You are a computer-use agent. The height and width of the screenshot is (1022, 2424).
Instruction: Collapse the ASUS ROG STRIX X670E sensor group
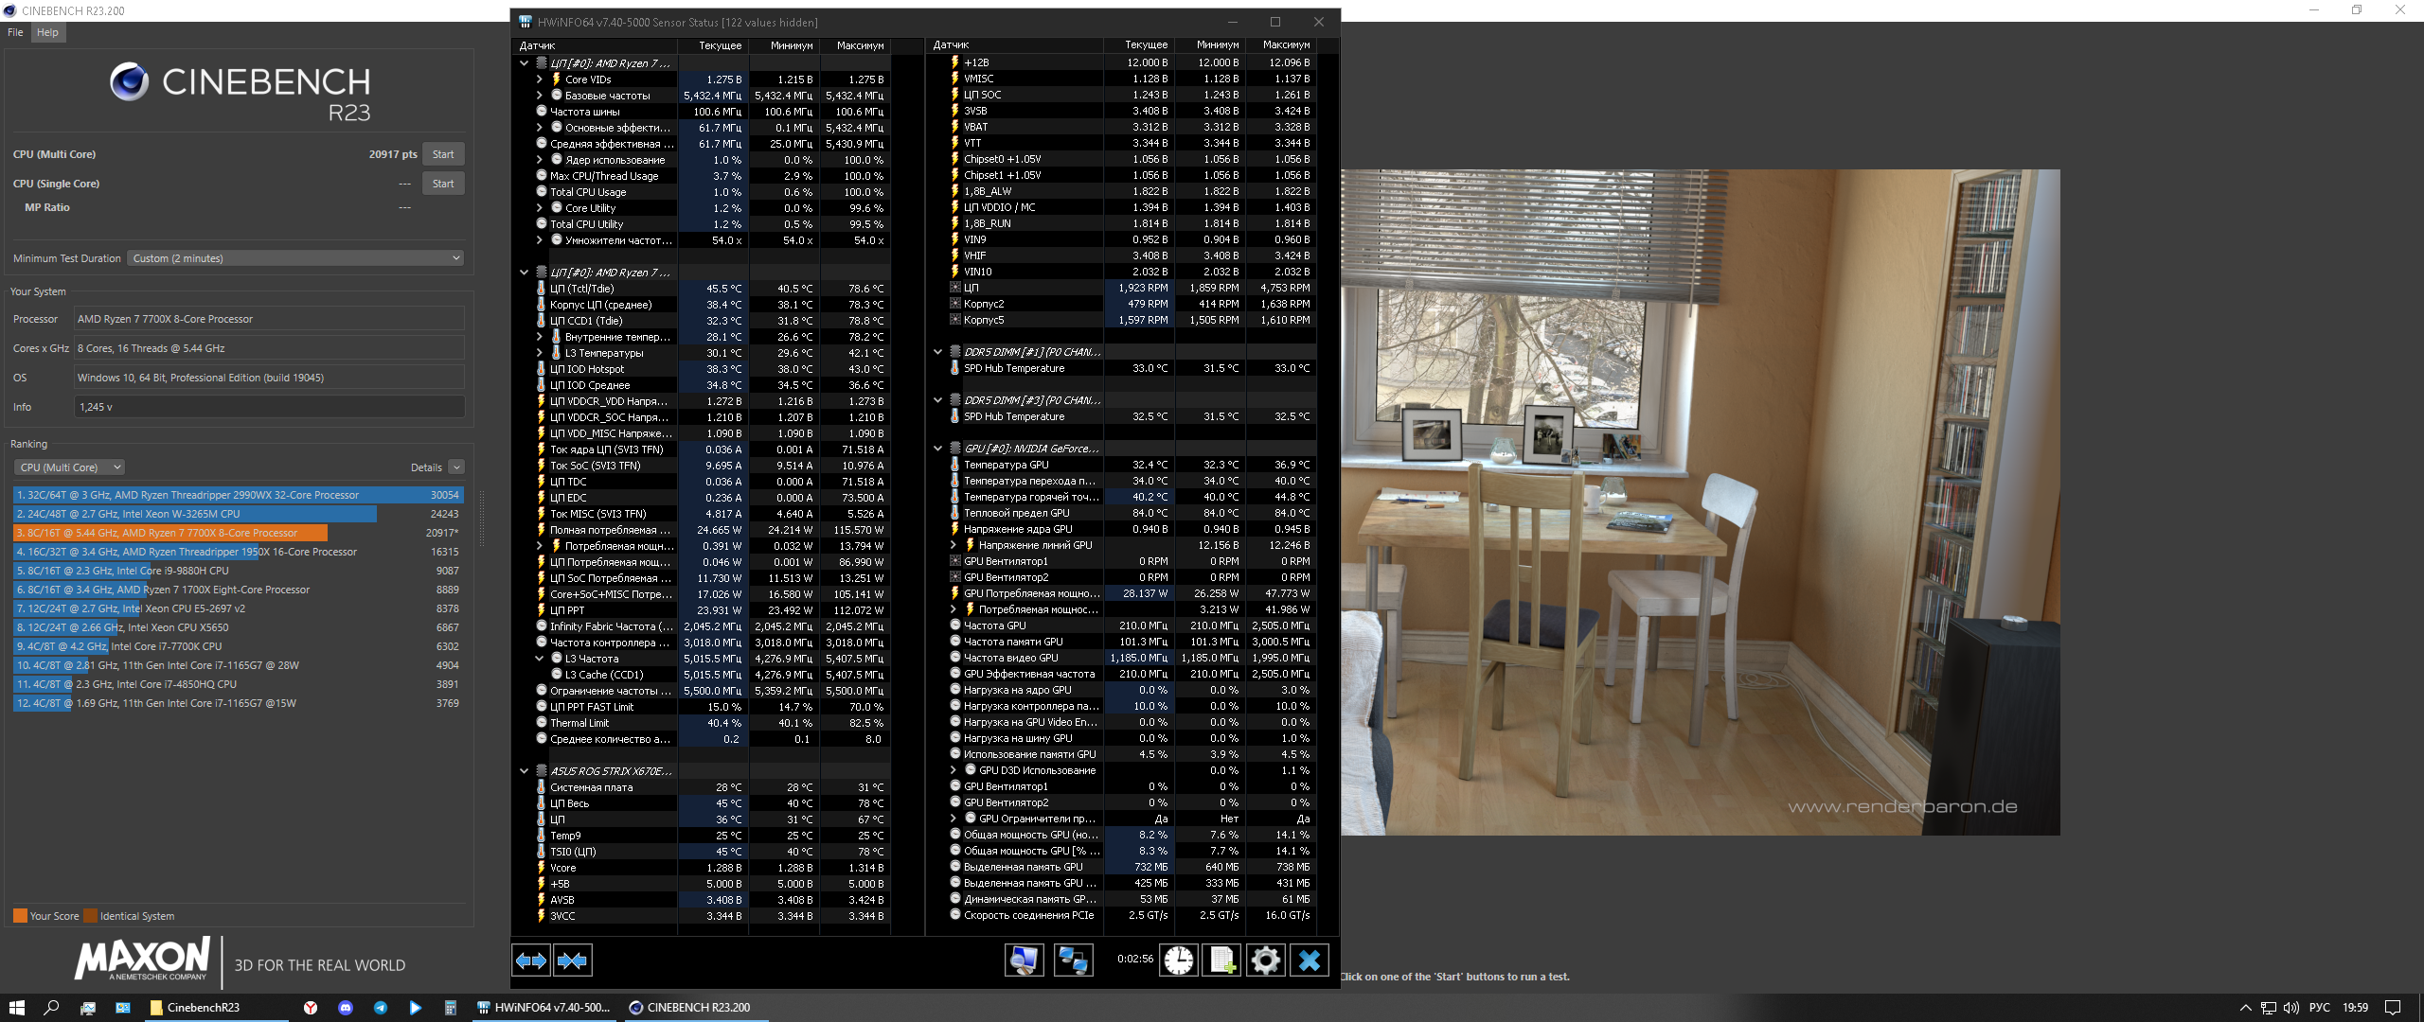pyautogui.click(x=524, y=771)
